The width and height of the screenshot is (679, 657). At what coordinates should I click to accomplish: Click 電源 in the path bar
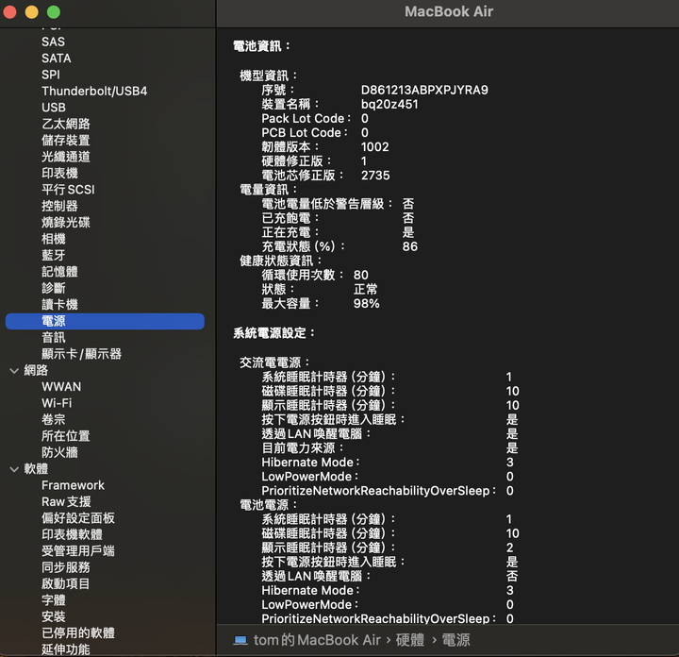coord(455,640)
